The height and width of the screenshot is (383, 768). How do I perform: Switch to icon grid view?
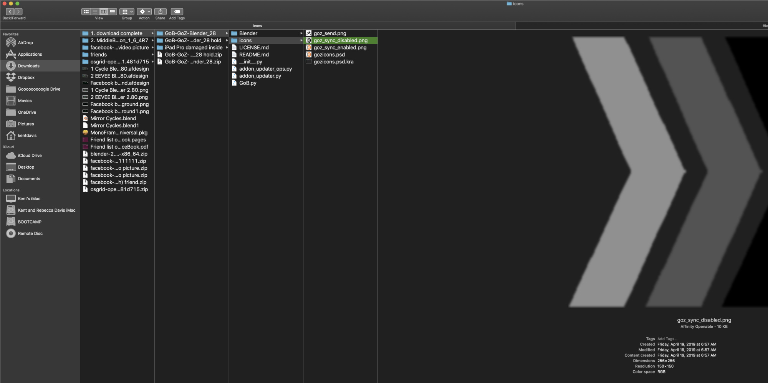86,12
